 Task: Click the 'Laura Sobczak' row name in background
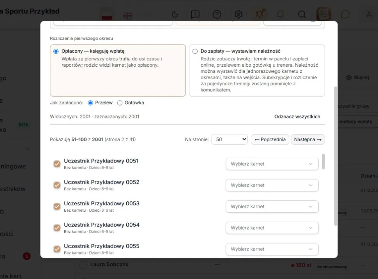[109, 265]
